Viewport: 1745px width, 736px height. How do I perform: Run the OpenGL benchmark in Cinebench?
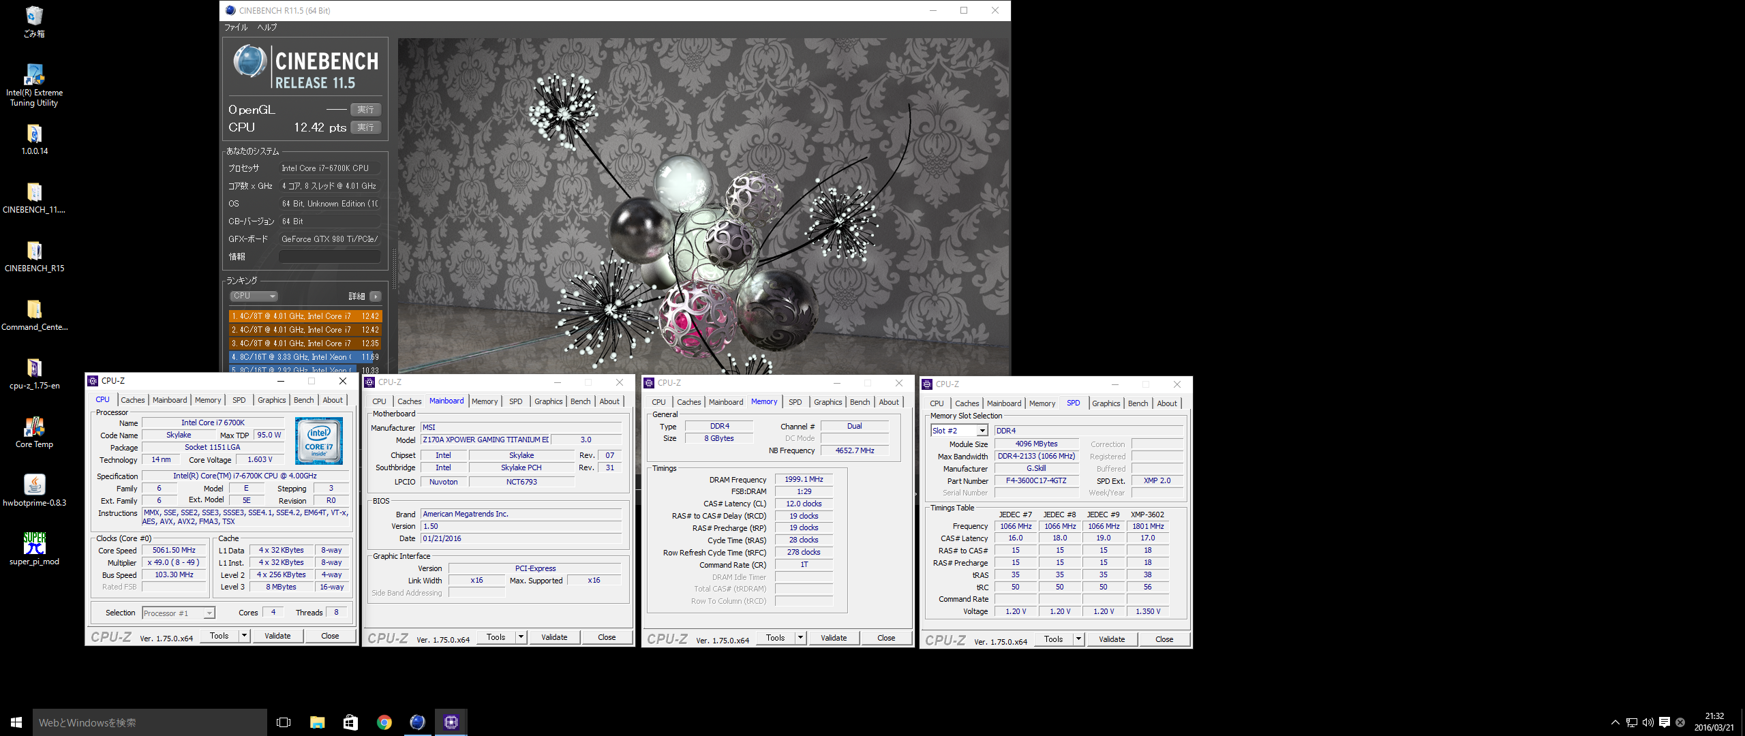tap(366, 110)
